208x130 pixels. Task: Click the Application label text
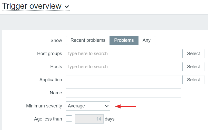tap(51, 80)
